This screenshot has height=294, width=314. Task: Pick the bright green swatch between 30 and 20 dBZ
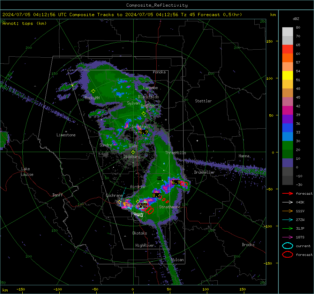[287, 145]
